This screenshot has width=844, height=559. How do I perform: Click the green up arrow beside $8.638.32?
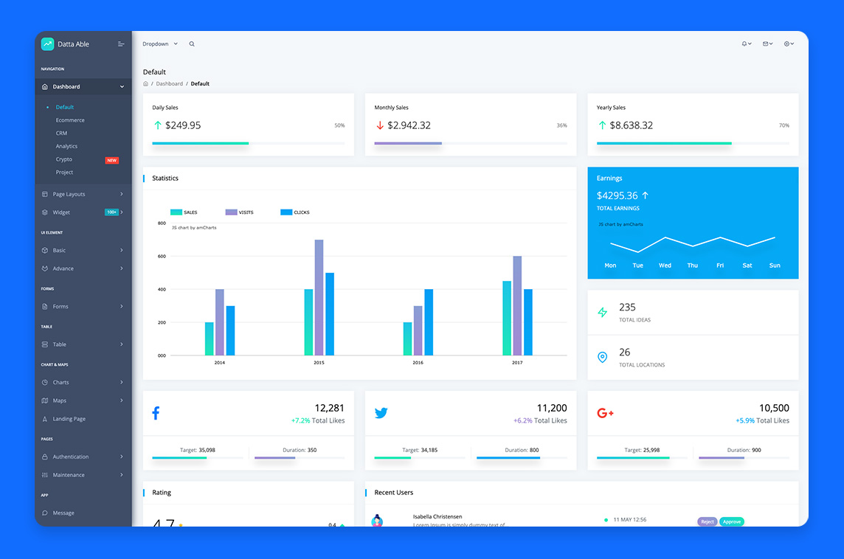point(602,125)
